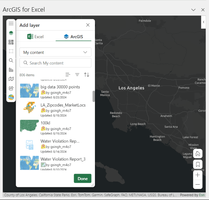
Task: Open the Layers tool in sidebar
Action: (11, 33)
